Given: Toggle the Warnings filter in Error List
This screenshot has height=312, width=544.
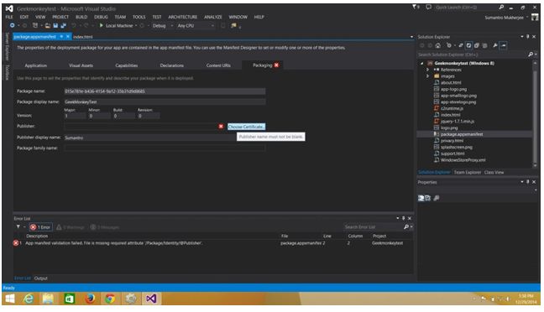Looking at the screenshot, I should (71, 227).
